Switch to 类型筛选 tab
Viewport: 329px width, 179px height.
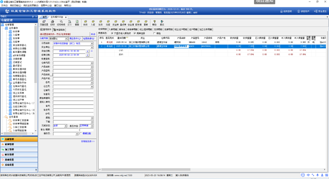point(59,29)
